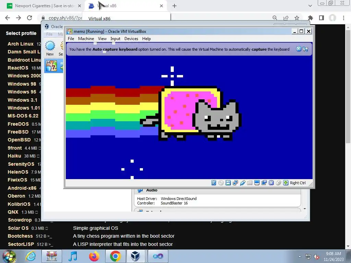Go back in browser history
Image resolution: width=351 pixels, height=263 pixels.
[x=8, y=18]
